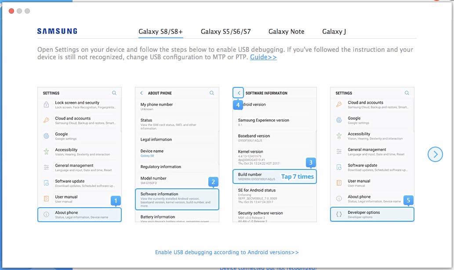Click the search icon in About Phone screenshot
454x270 pixels.
click(211, 93)
